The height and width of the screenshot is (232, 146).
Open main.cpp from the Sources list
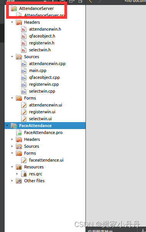(x=38, y=70)
